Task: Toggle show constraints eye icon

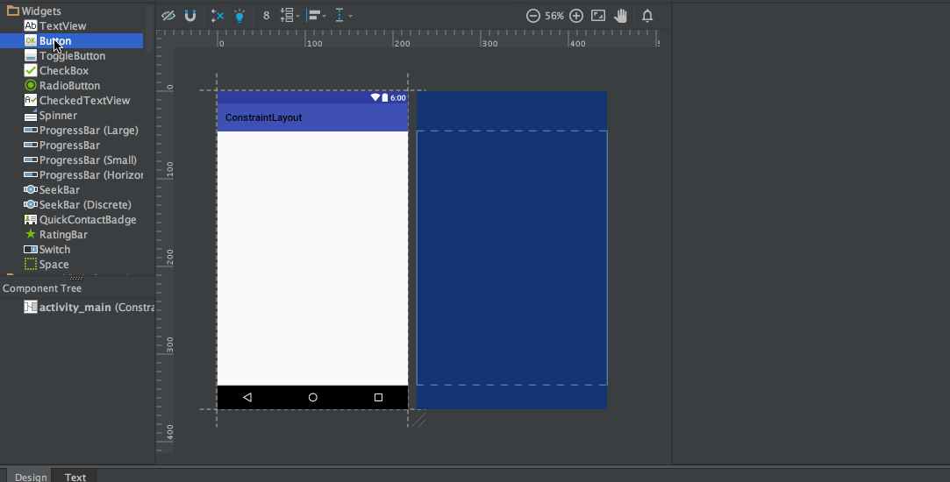Action: click(168, 16)
